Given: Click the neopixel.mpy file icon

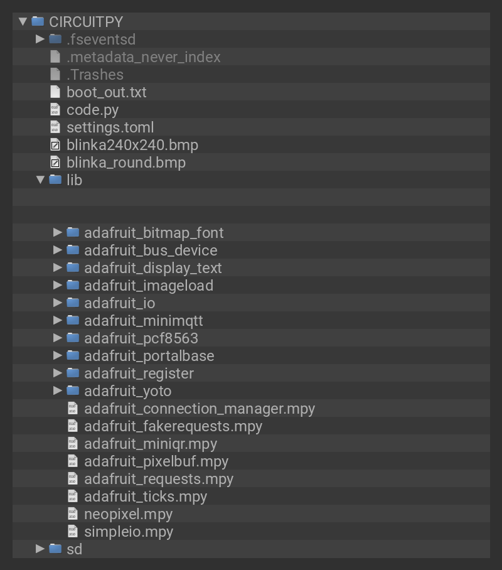Looking at the screenshot, I should (73, 514).
